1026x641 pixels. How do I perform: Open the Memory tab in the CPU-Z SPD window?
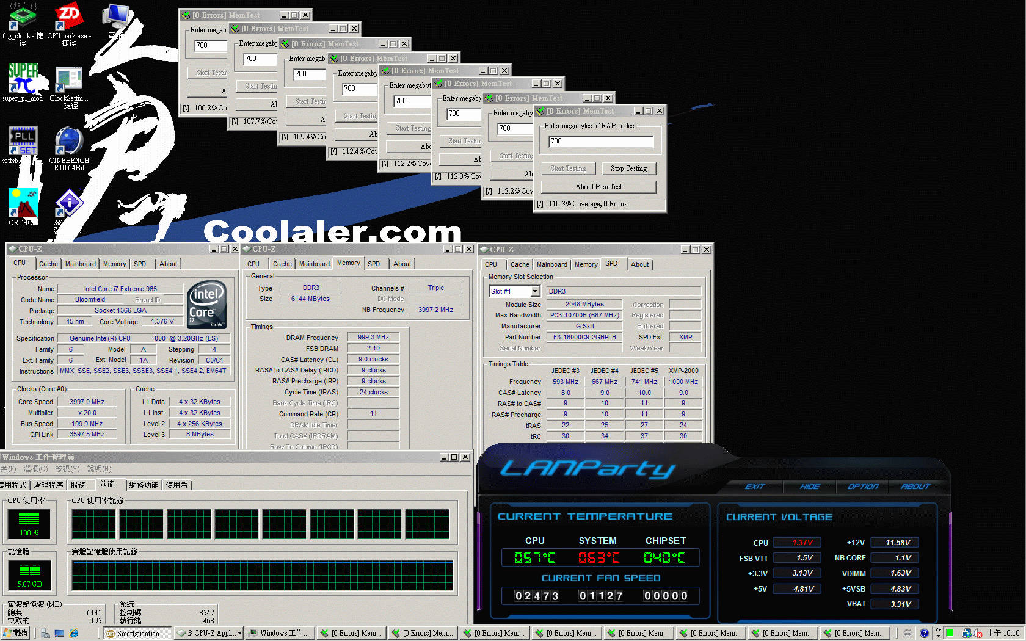(586, 264)
